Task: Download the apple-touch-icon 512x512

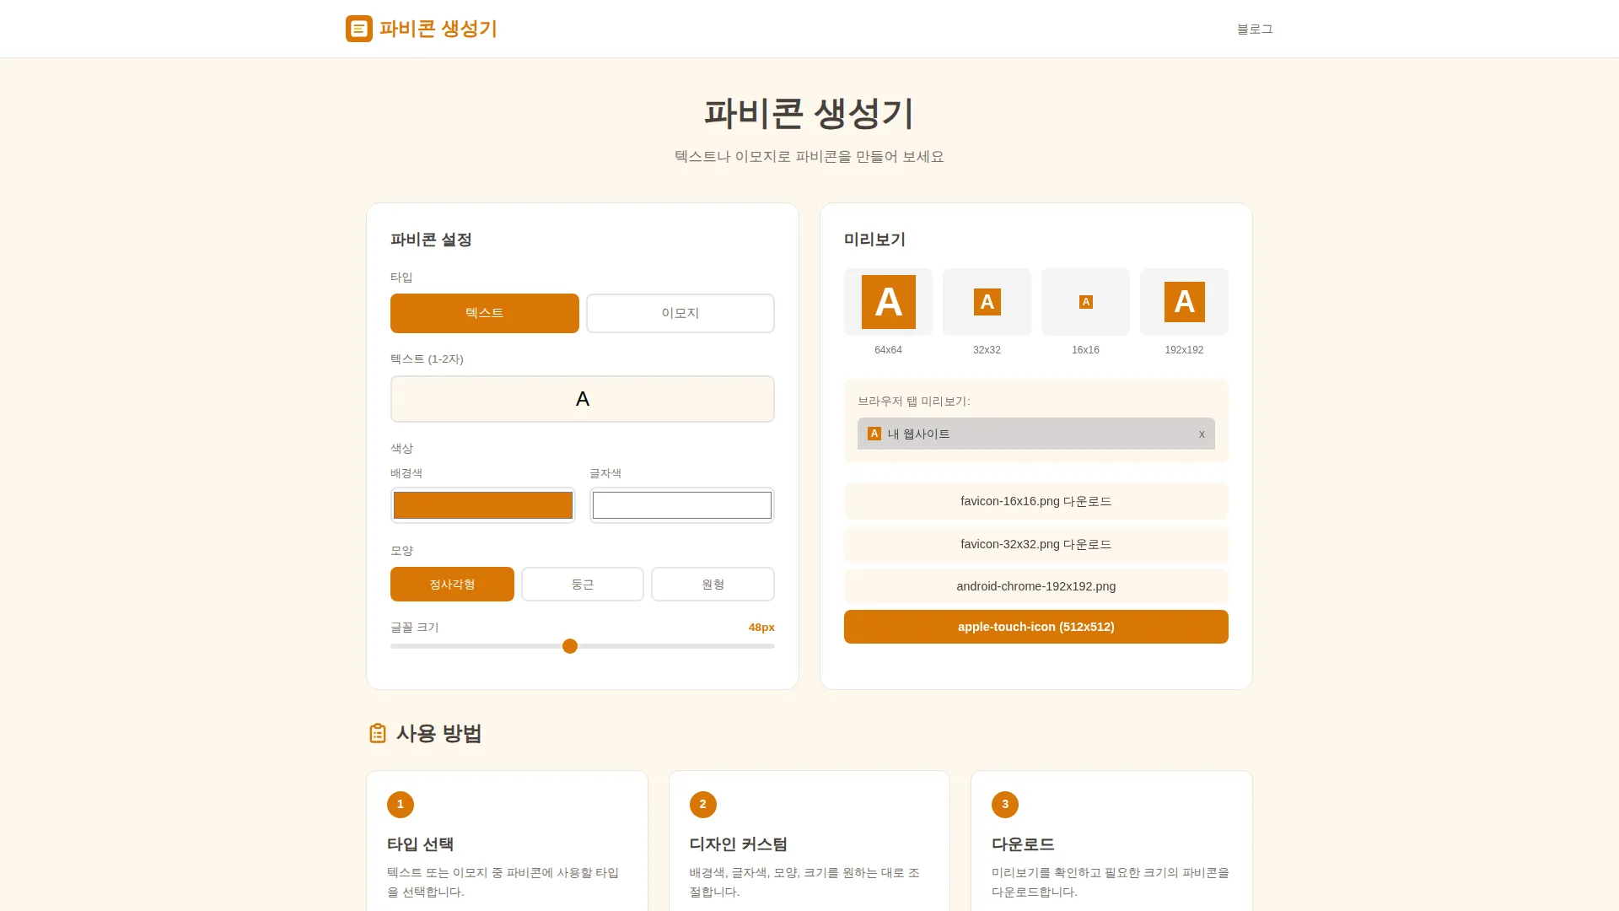Action: (1035, 626)
